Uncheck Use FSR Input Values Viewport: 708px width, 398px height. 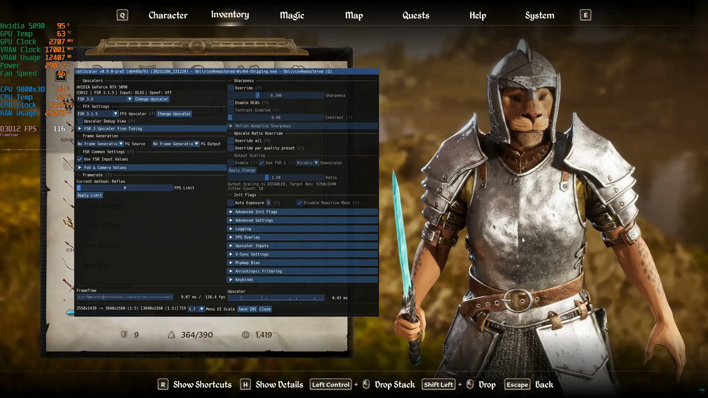pos(80,159)
